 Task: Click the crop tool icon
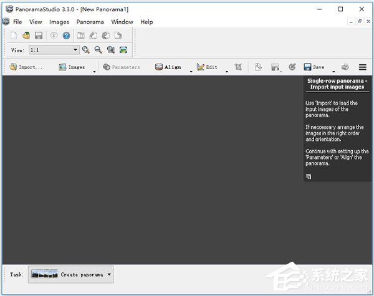tap(238, 67)
